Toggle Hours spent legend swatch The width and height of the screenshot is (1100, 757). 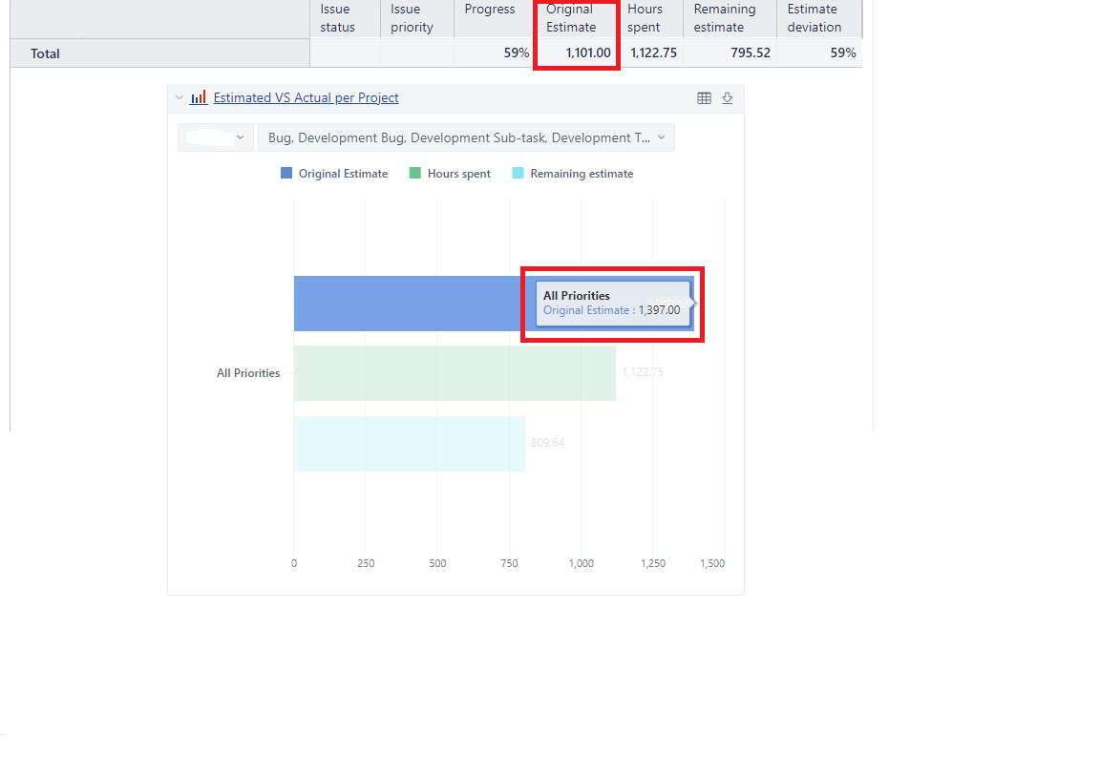[415, 174]
